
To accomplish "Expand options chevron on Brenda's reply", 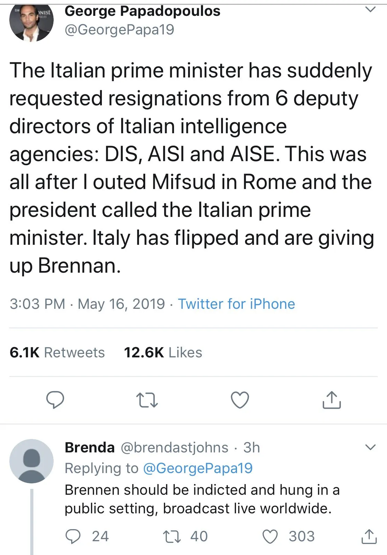I will tap(370, 447).
